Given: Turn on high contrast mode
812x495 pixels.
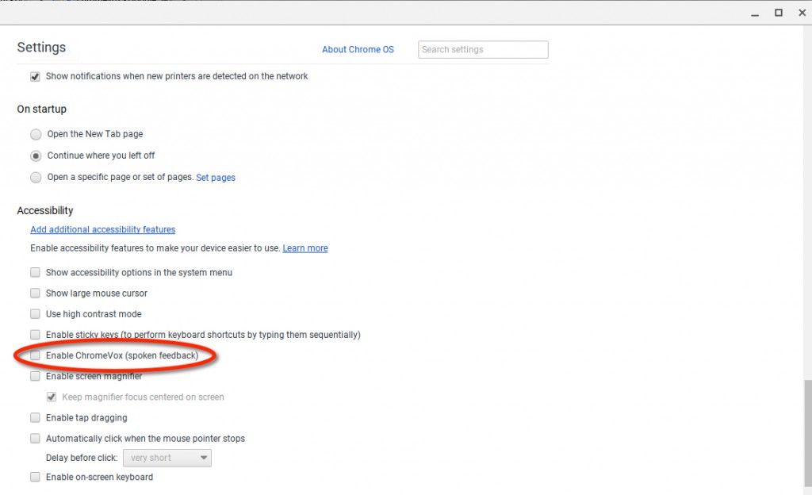Looking at the screenshot, I should (x=35, y=313).
